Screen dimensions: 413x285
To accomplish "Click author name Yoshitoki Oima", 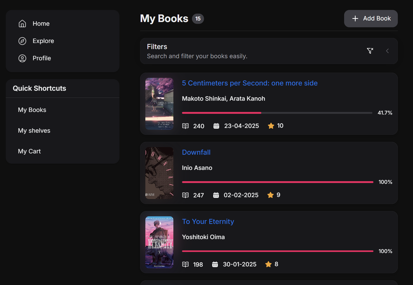I will tap(203, 237).
